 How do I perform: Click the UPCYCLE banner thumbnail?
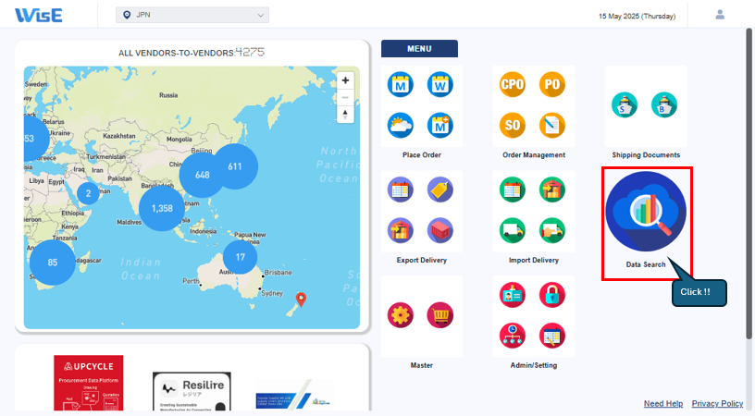click(x=88, y=382)
